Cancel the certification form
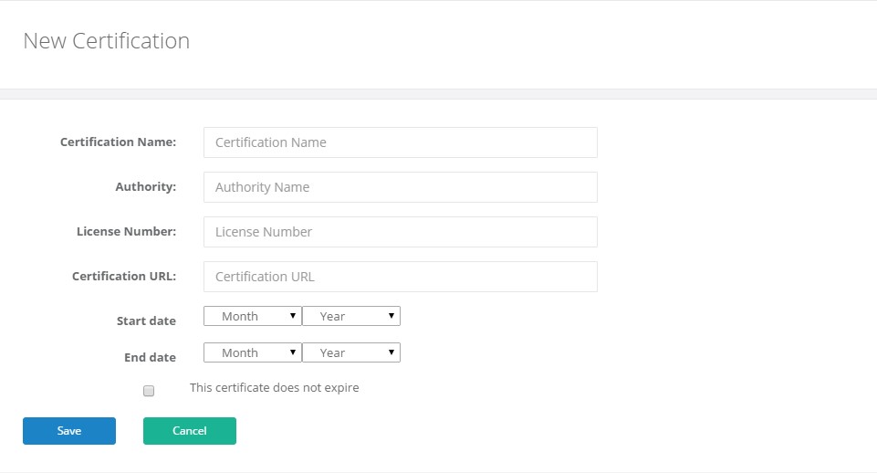The width and height of the screenshot is (877, 473). click(190, 430)
